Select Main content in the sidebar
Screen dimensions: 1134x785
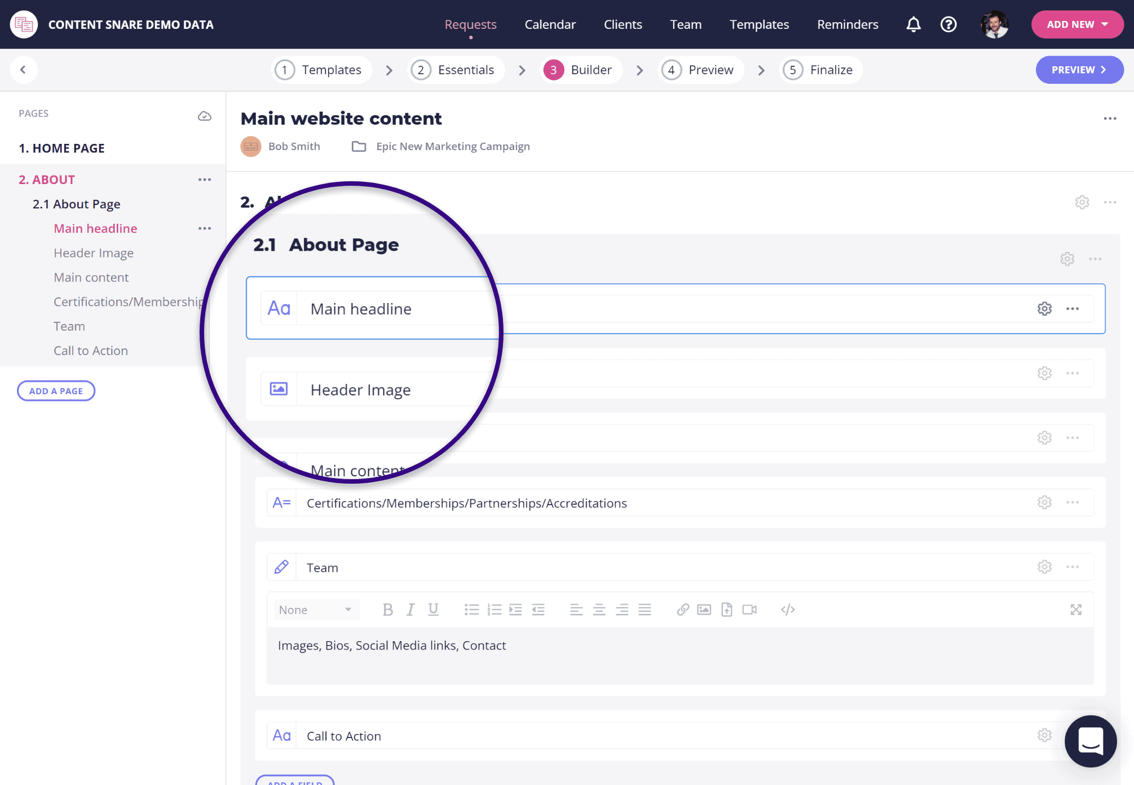tap(91, 277)
